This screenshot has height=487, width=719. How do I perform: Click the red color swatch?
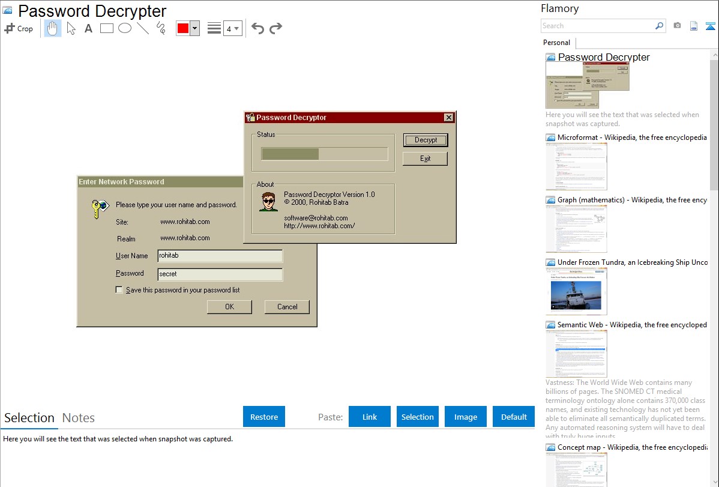(183, 28)
